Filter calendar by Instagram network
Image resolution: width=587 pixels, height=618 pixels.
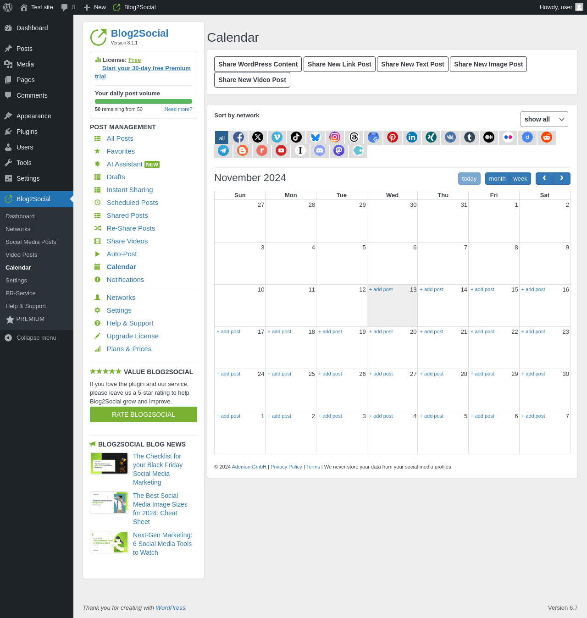click(x=335, y=137)
